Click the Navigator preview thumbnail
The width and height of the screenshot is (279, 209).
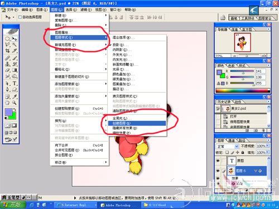click(x=243, y=42)
